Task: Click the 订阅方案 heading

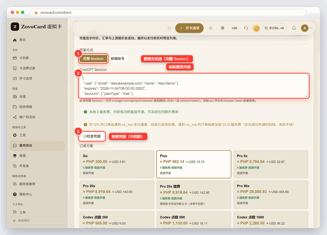Action: tap(86, 146)
